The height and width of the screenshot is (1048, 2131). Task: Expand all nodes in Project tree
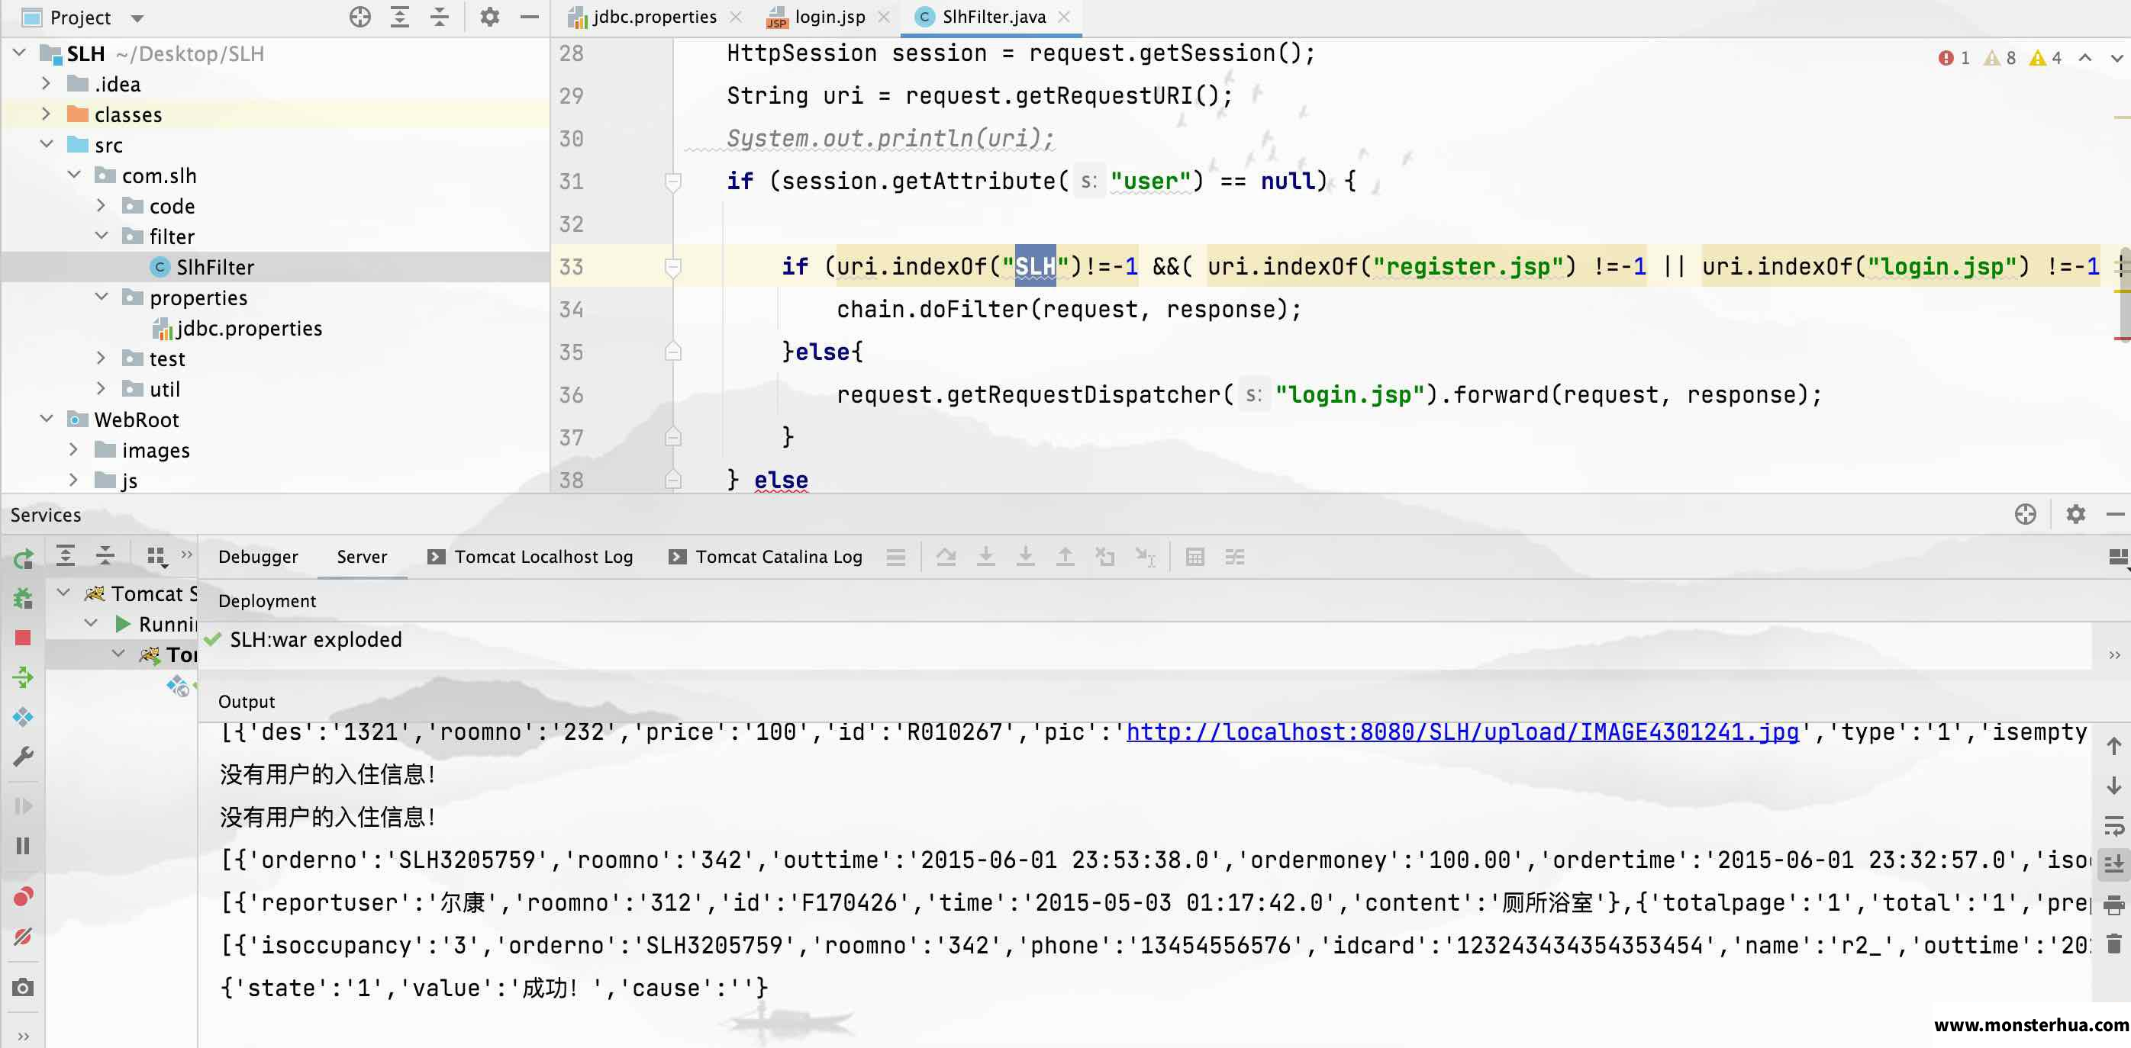point(400,17)
